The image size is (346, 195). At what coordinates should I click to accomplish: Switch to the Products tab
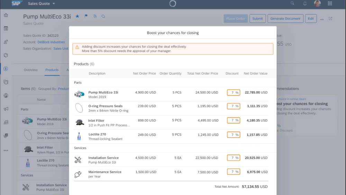pos(52,70)
